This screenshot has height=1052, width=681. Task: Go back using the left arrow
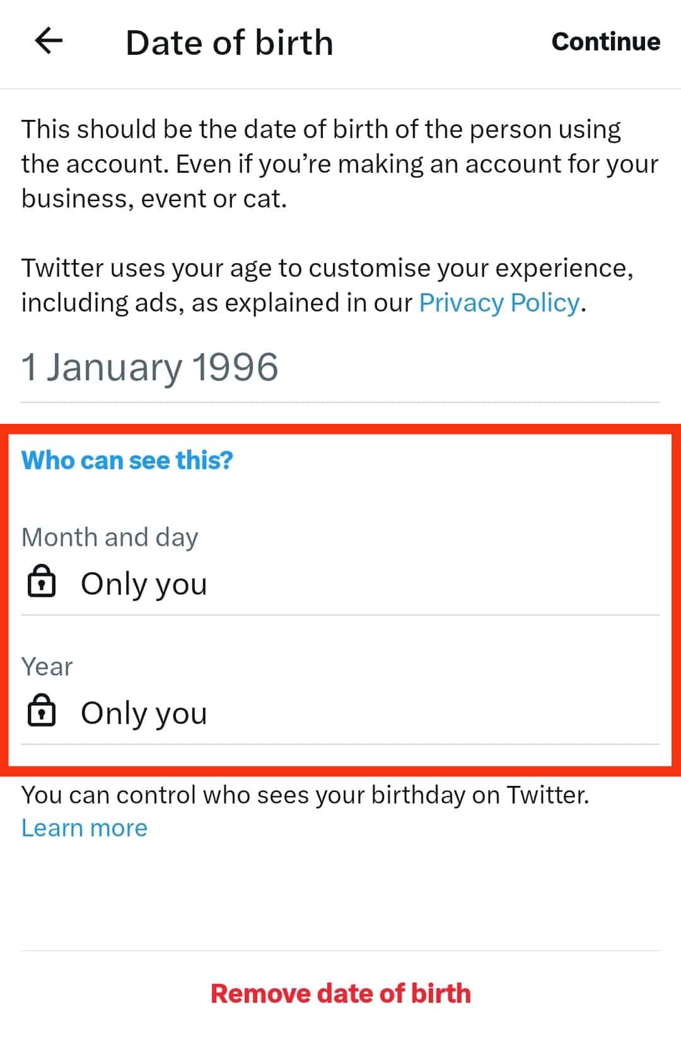(x=49, y=42)
